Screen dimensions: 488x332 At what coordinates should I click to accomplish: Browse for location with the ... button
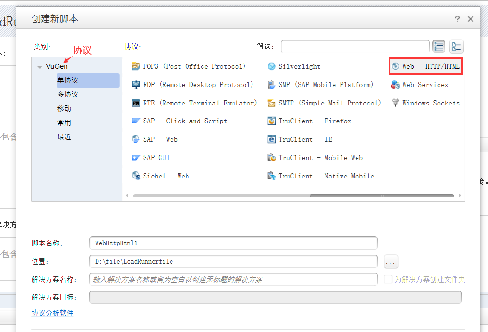click(391, 262)
